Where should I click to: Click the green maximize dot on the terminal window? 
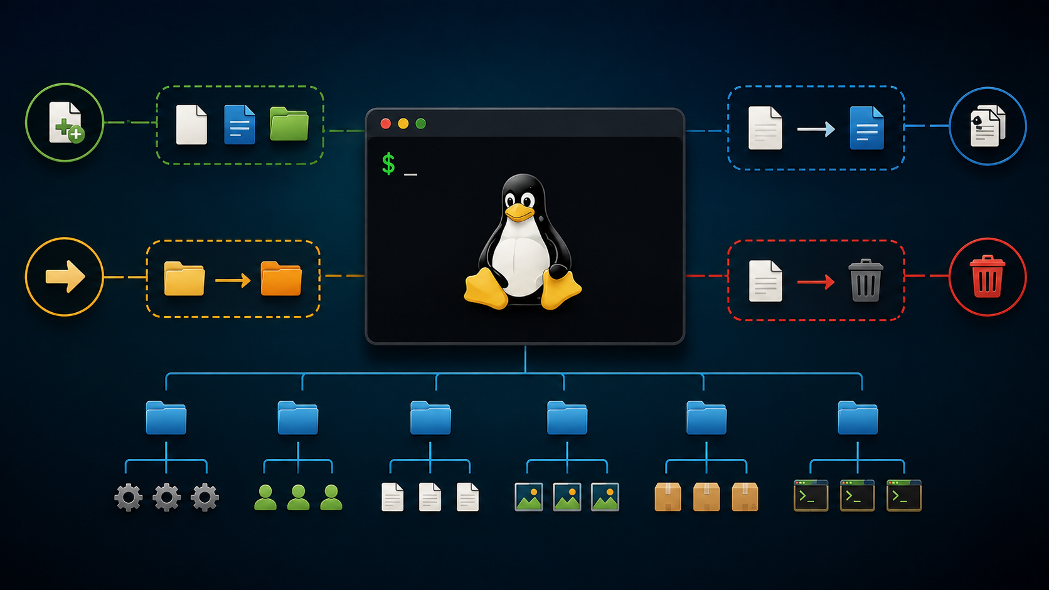pyautogui.click(x=421, y=124)
